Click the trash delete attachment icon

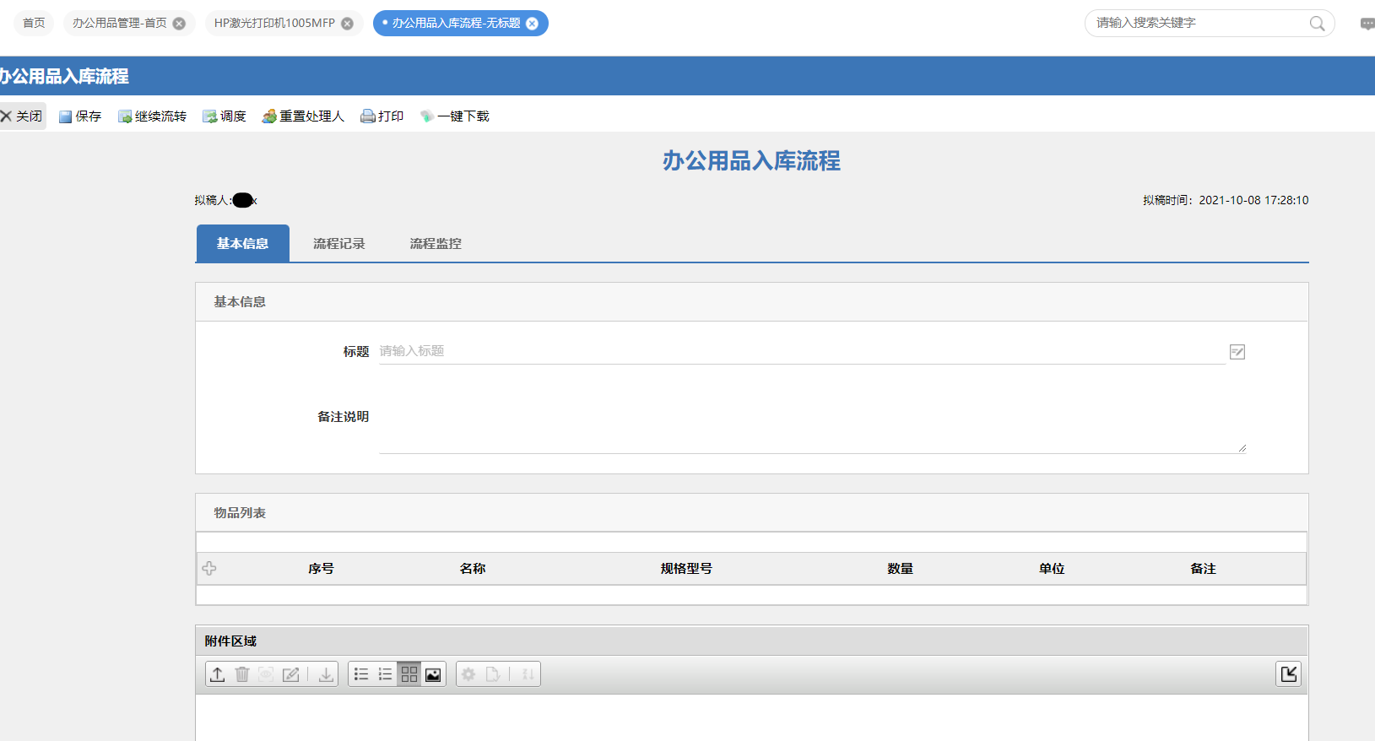point(242,674)
